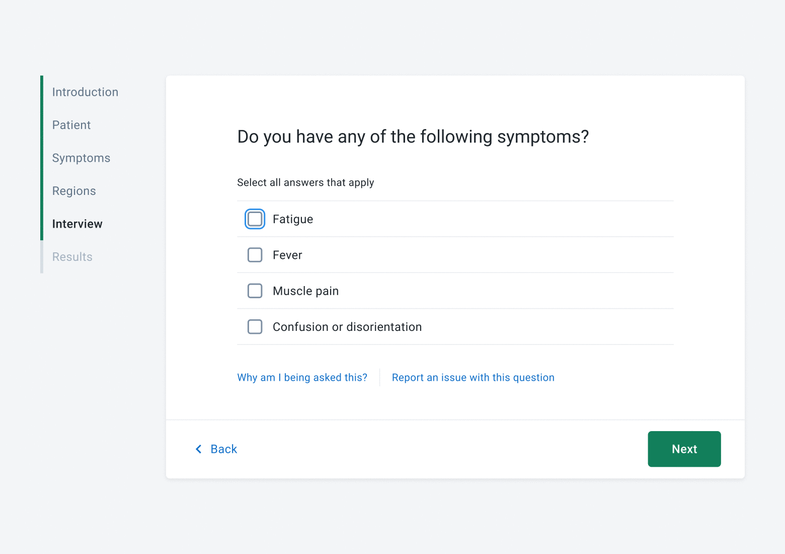Click the Results step in sidebar
Viewport: 785px width, 554px height.
click(x=72, y=256)
